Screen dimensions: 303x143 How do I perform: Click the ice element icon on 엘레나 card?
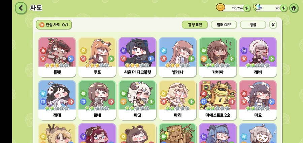point(164,51)
